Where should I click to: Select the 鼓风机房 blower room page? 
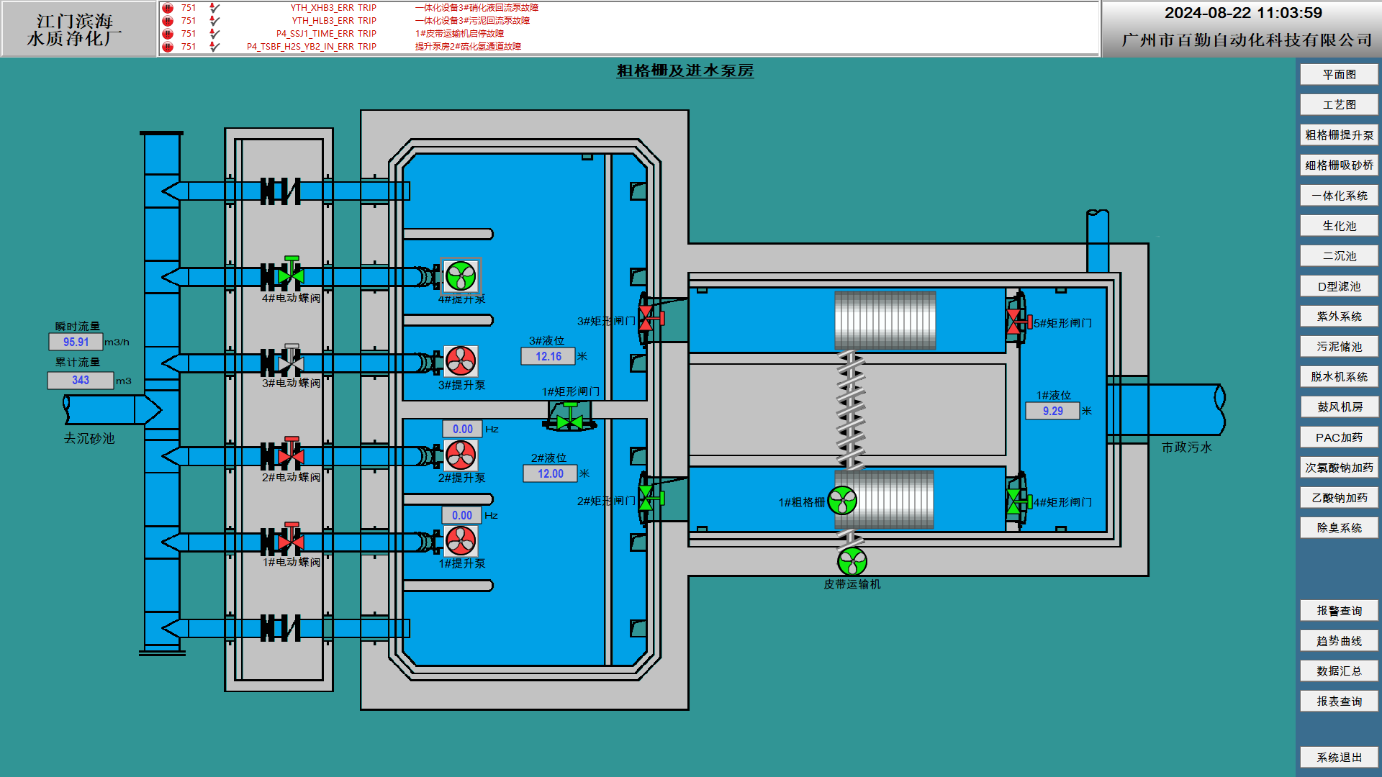[x=1339, y=407]
